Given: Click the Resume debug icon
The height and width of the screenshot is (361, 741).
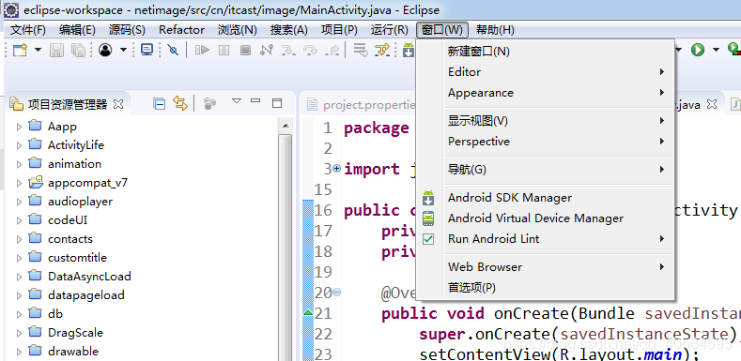Looking at the screenshot, I should pos(202,50).
